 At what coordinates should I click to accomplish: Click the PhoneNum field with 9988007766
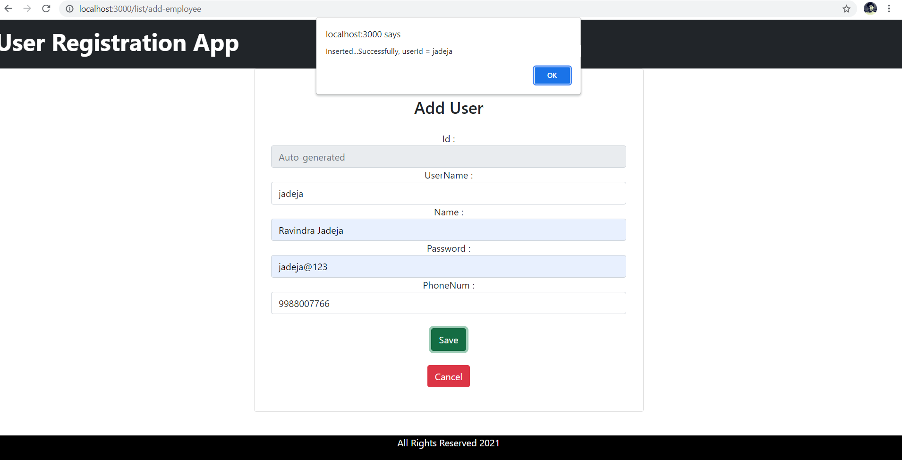449,303
